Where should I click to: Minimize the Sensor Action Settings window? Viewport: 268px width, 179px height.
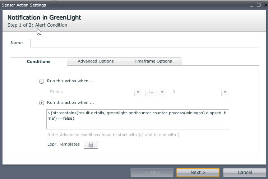pos(251,5)
